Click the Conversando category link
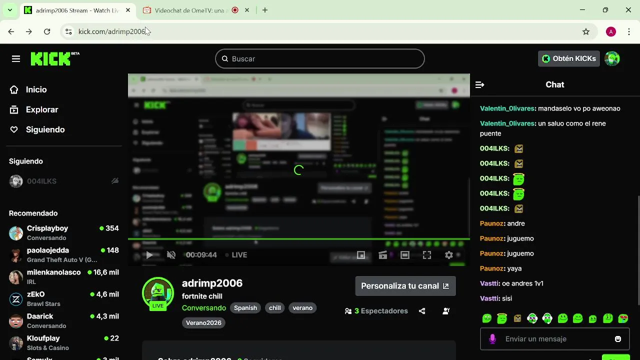 click(x=204, y=308)
